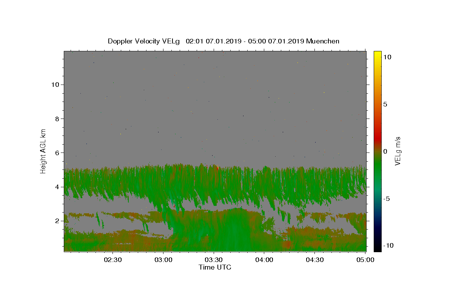
Task: Click the height axis label 4
Action: [57, 187]
